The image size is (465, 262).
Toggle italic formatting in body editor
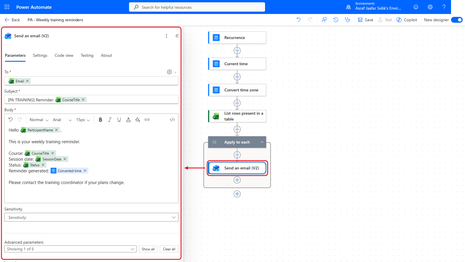coord(110,120)
